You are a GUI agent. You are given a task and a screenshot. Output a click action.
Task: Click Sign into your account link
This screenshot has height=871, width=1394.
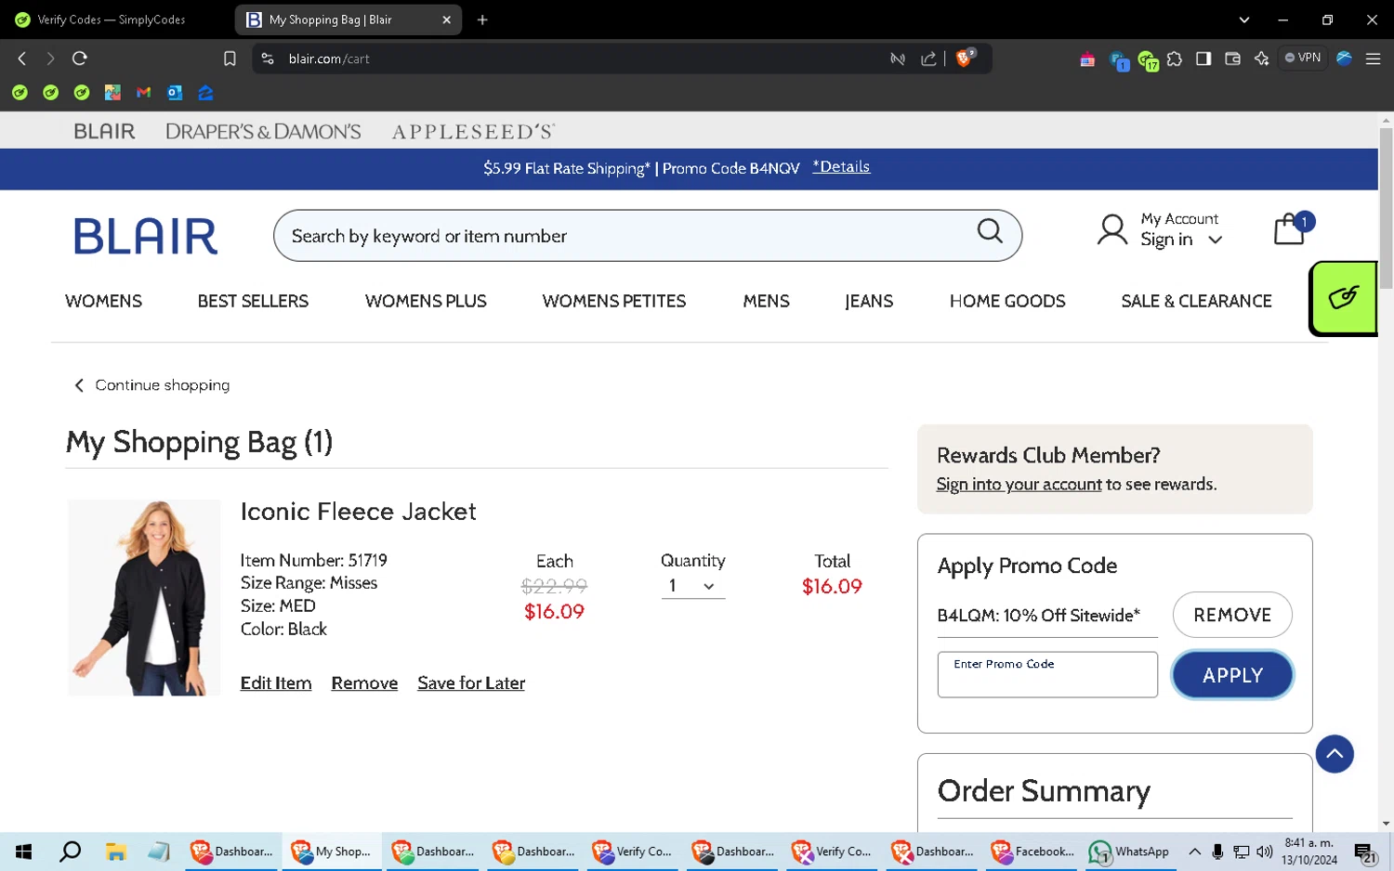pyautogui.click(x=1019, y=484)
